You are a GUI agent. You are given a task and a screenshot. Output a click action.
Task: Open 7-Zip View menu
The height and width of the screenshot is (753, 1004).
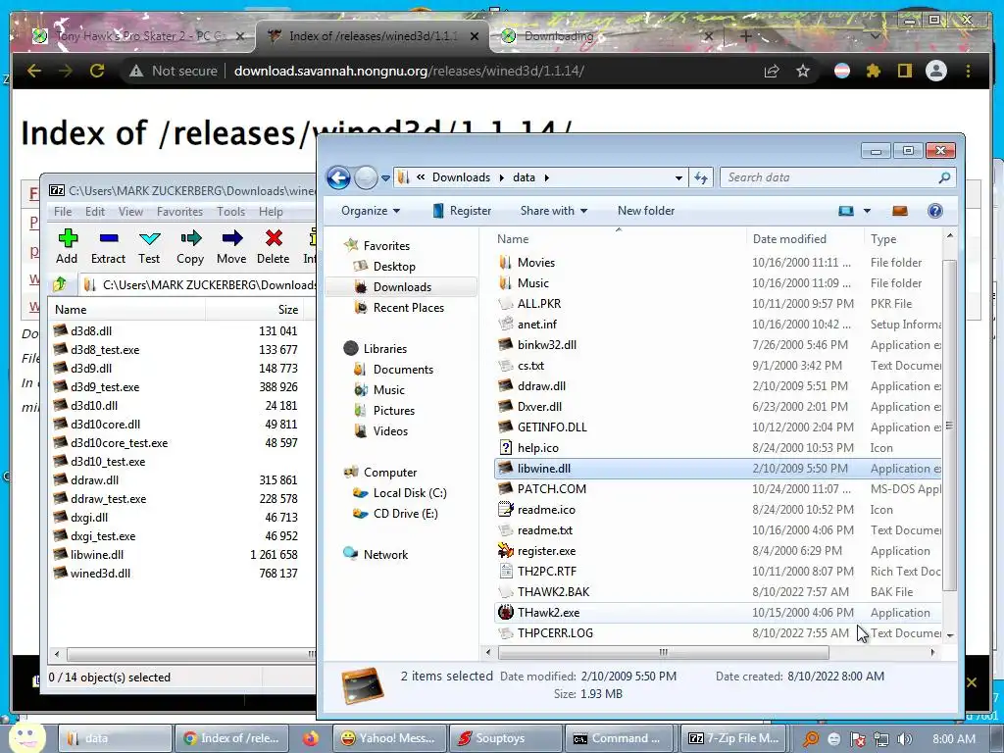point(130,212)
